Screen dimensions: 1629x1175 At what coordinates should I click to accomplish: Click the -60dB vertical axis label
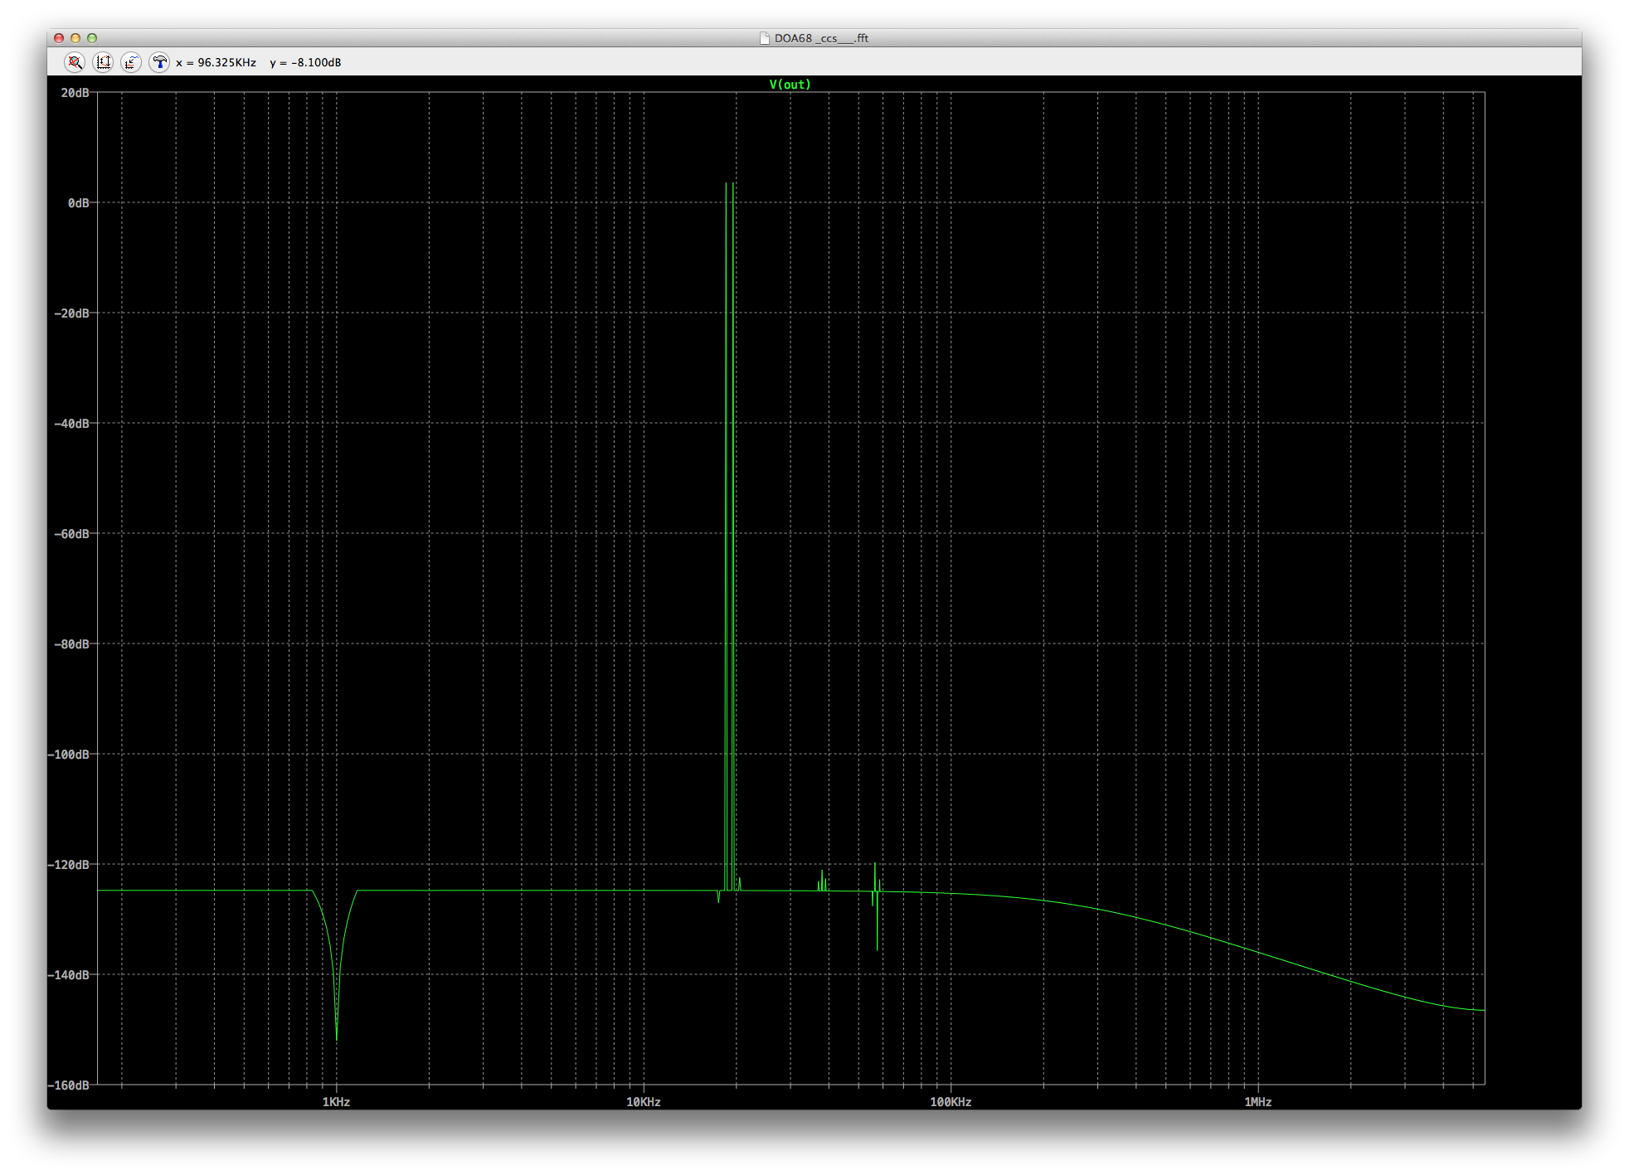[71, 534]
